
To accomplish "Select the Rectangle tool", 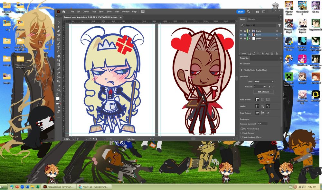I will (59, 39).
